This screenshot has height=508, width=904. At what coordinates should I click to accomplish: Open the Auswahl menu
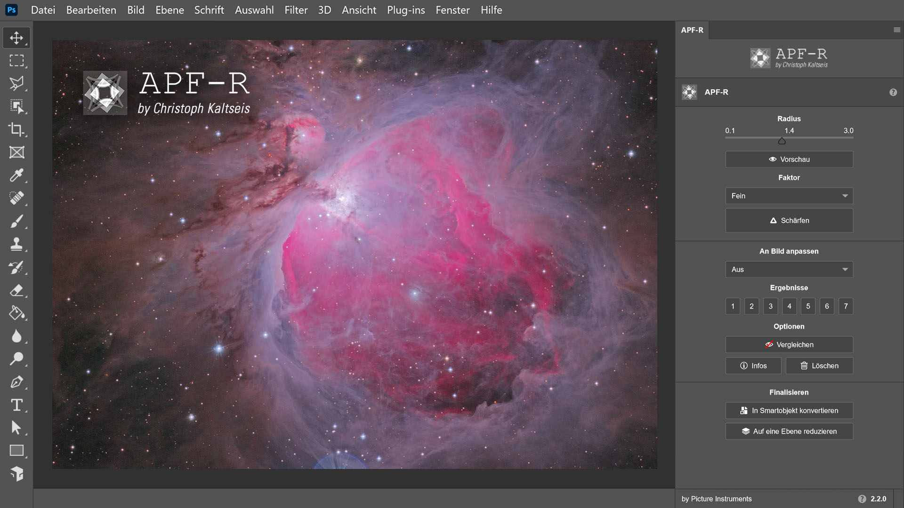pyautogui.click(x=254, y=10)
